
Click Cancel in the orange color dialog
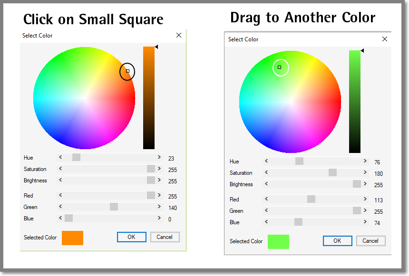(165, 237)
